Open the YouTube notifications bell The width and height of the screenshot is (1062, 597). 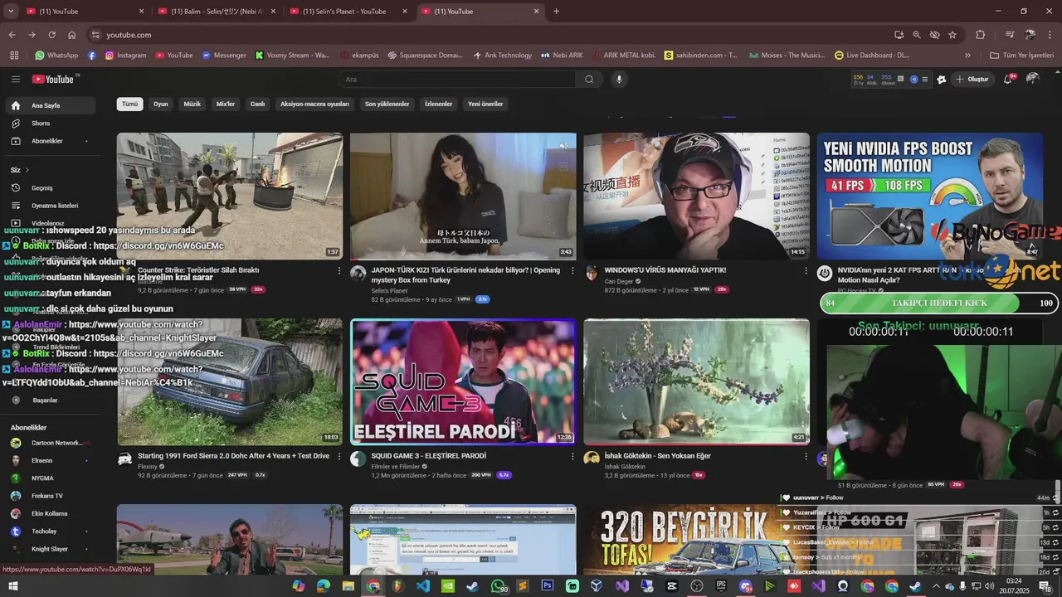click(1007, 79)
